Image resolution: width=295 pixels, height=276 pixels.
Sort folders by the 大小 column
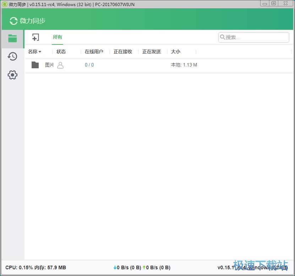click(x=175, y=52)
